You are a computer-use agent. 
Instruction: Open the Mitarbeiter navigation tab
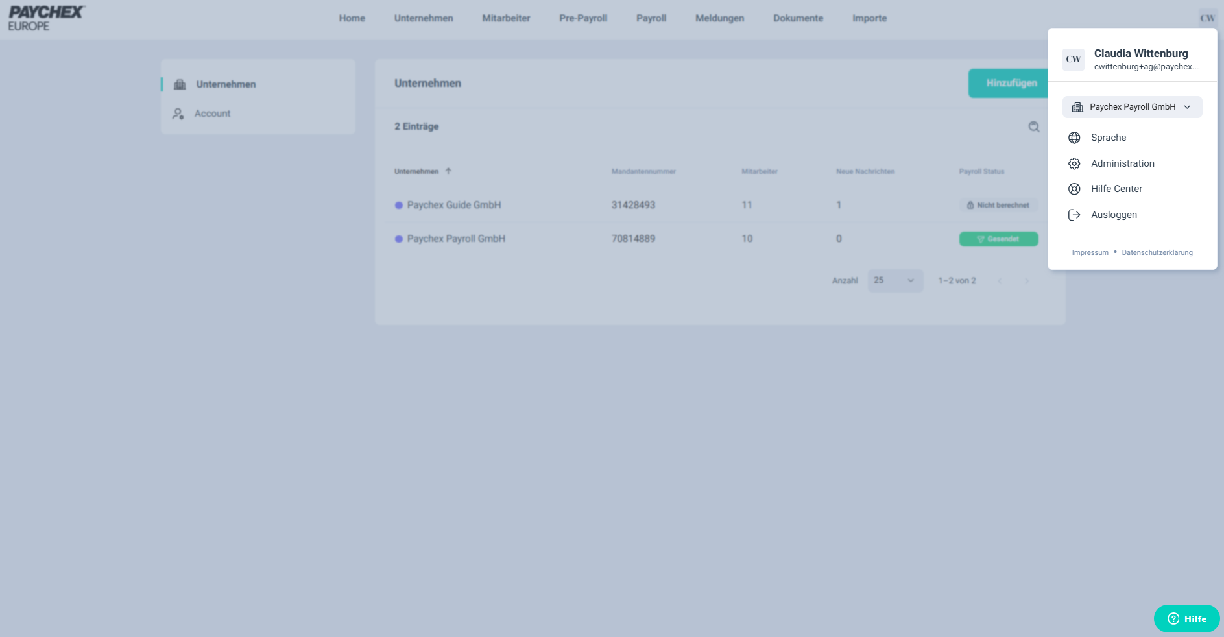coord(506,18)
